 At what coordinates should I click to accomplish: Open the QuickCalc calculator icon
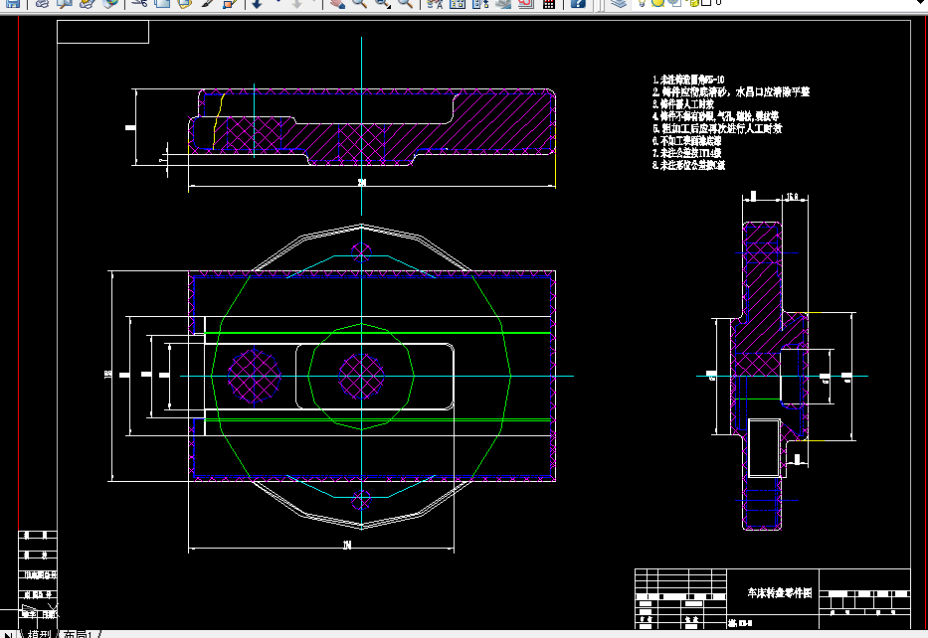(x=549, y=4)
